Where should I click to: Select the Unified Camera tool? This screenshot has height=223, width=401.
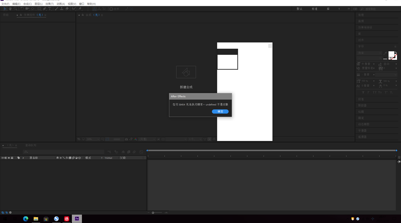tap(27, 9)
